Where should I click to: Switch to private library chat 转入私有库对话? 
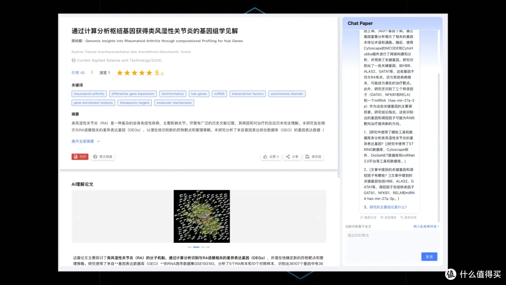[426, 226]
